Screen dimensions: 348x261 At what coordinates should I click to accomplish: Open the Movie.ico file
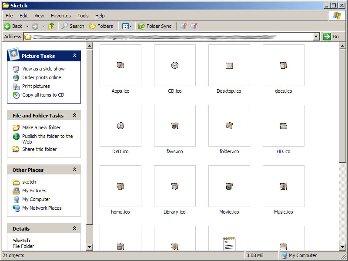click(229, 186)
